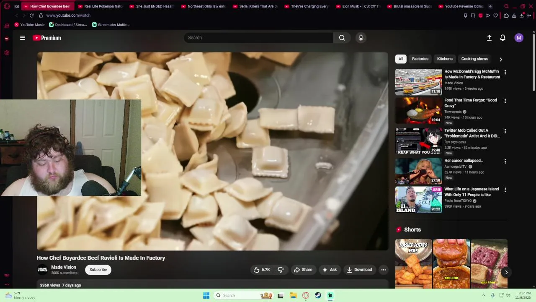Open the Dashboard / Strea... bookmark

coord(68,25)
